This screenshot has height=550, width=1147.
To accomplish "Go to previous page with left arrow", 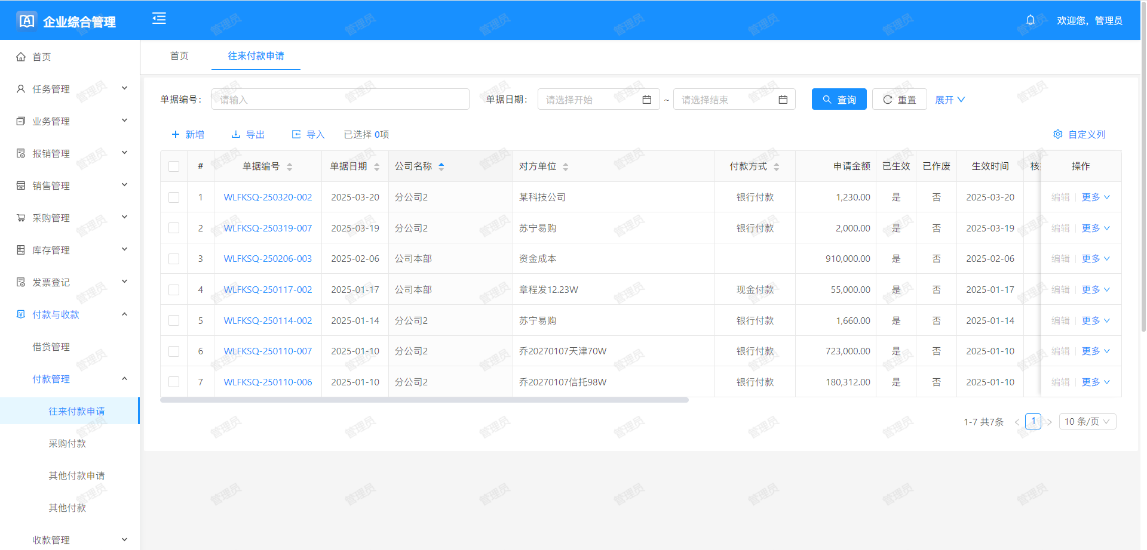I will pos(1017,422).
